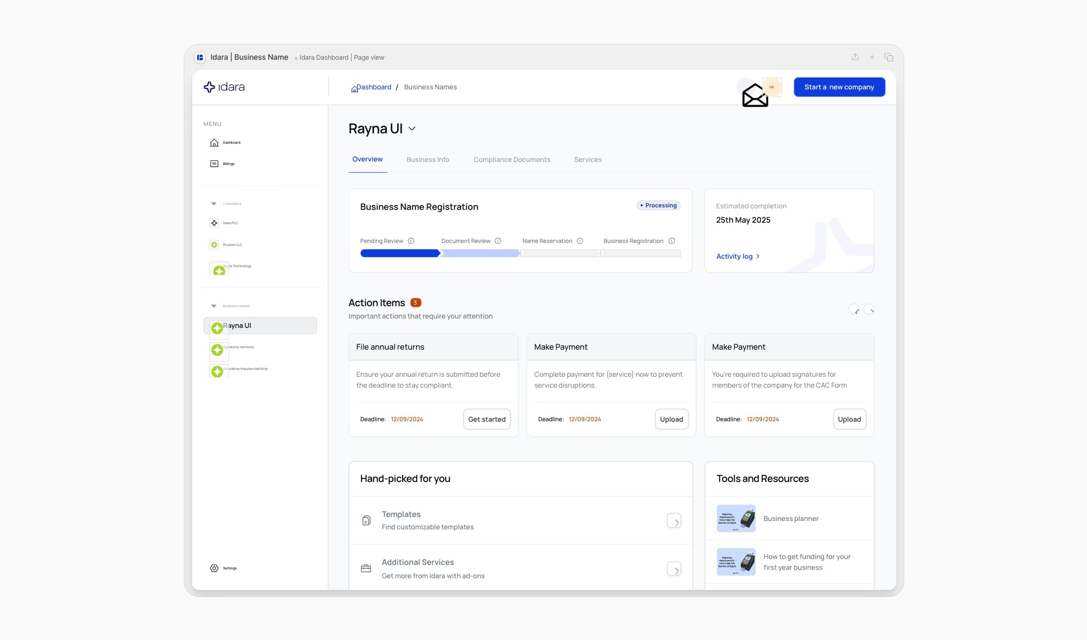Screen dimensions: 1087x640
Task: Switch to the Overview tab
Action: tap(368, 160)
